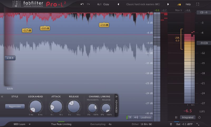Click the output options icon by Out
211x127 pixels.
point(171,124)
